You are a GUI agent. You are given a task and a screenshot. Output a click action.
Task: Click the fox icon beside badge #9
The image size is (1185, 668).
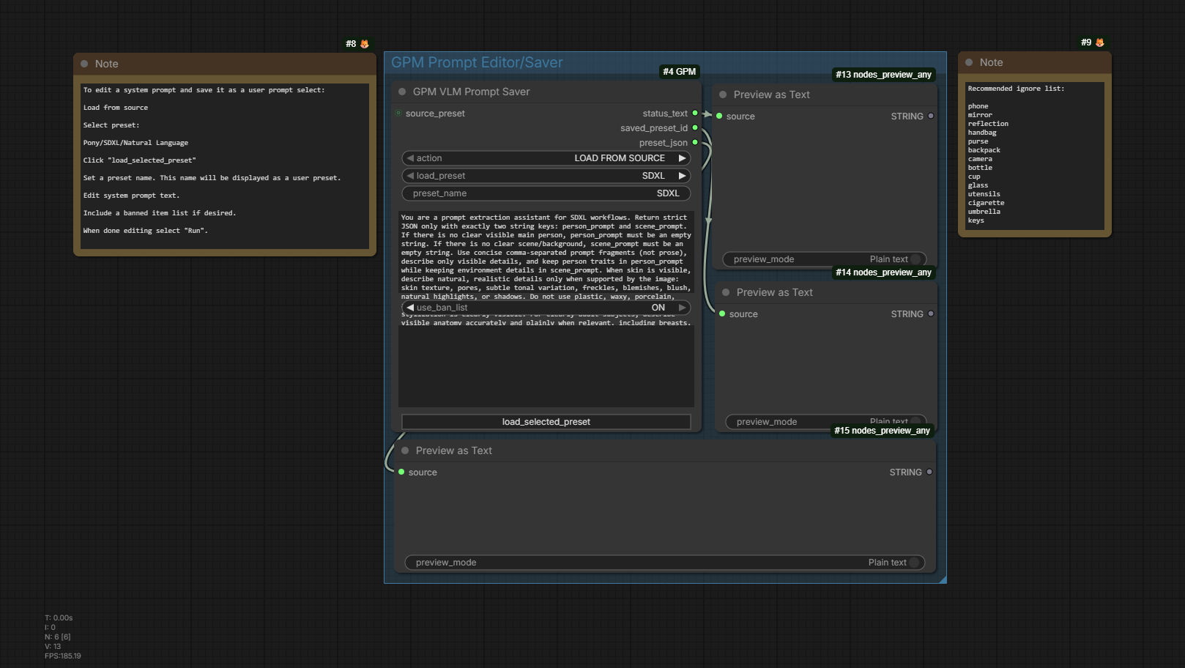click(1100, 42)
